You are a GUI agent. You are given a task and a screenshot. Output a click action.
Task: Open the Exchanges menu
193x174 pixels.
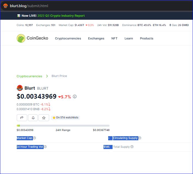pos(96,38)
